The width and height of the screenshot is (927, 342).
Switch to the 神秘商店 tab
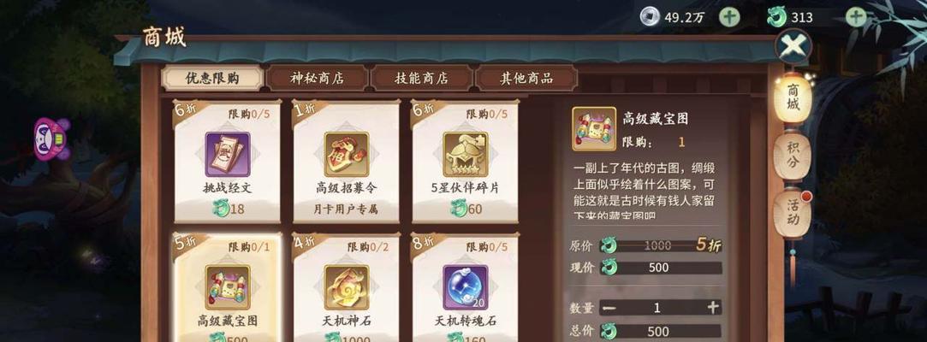[317, 78]
